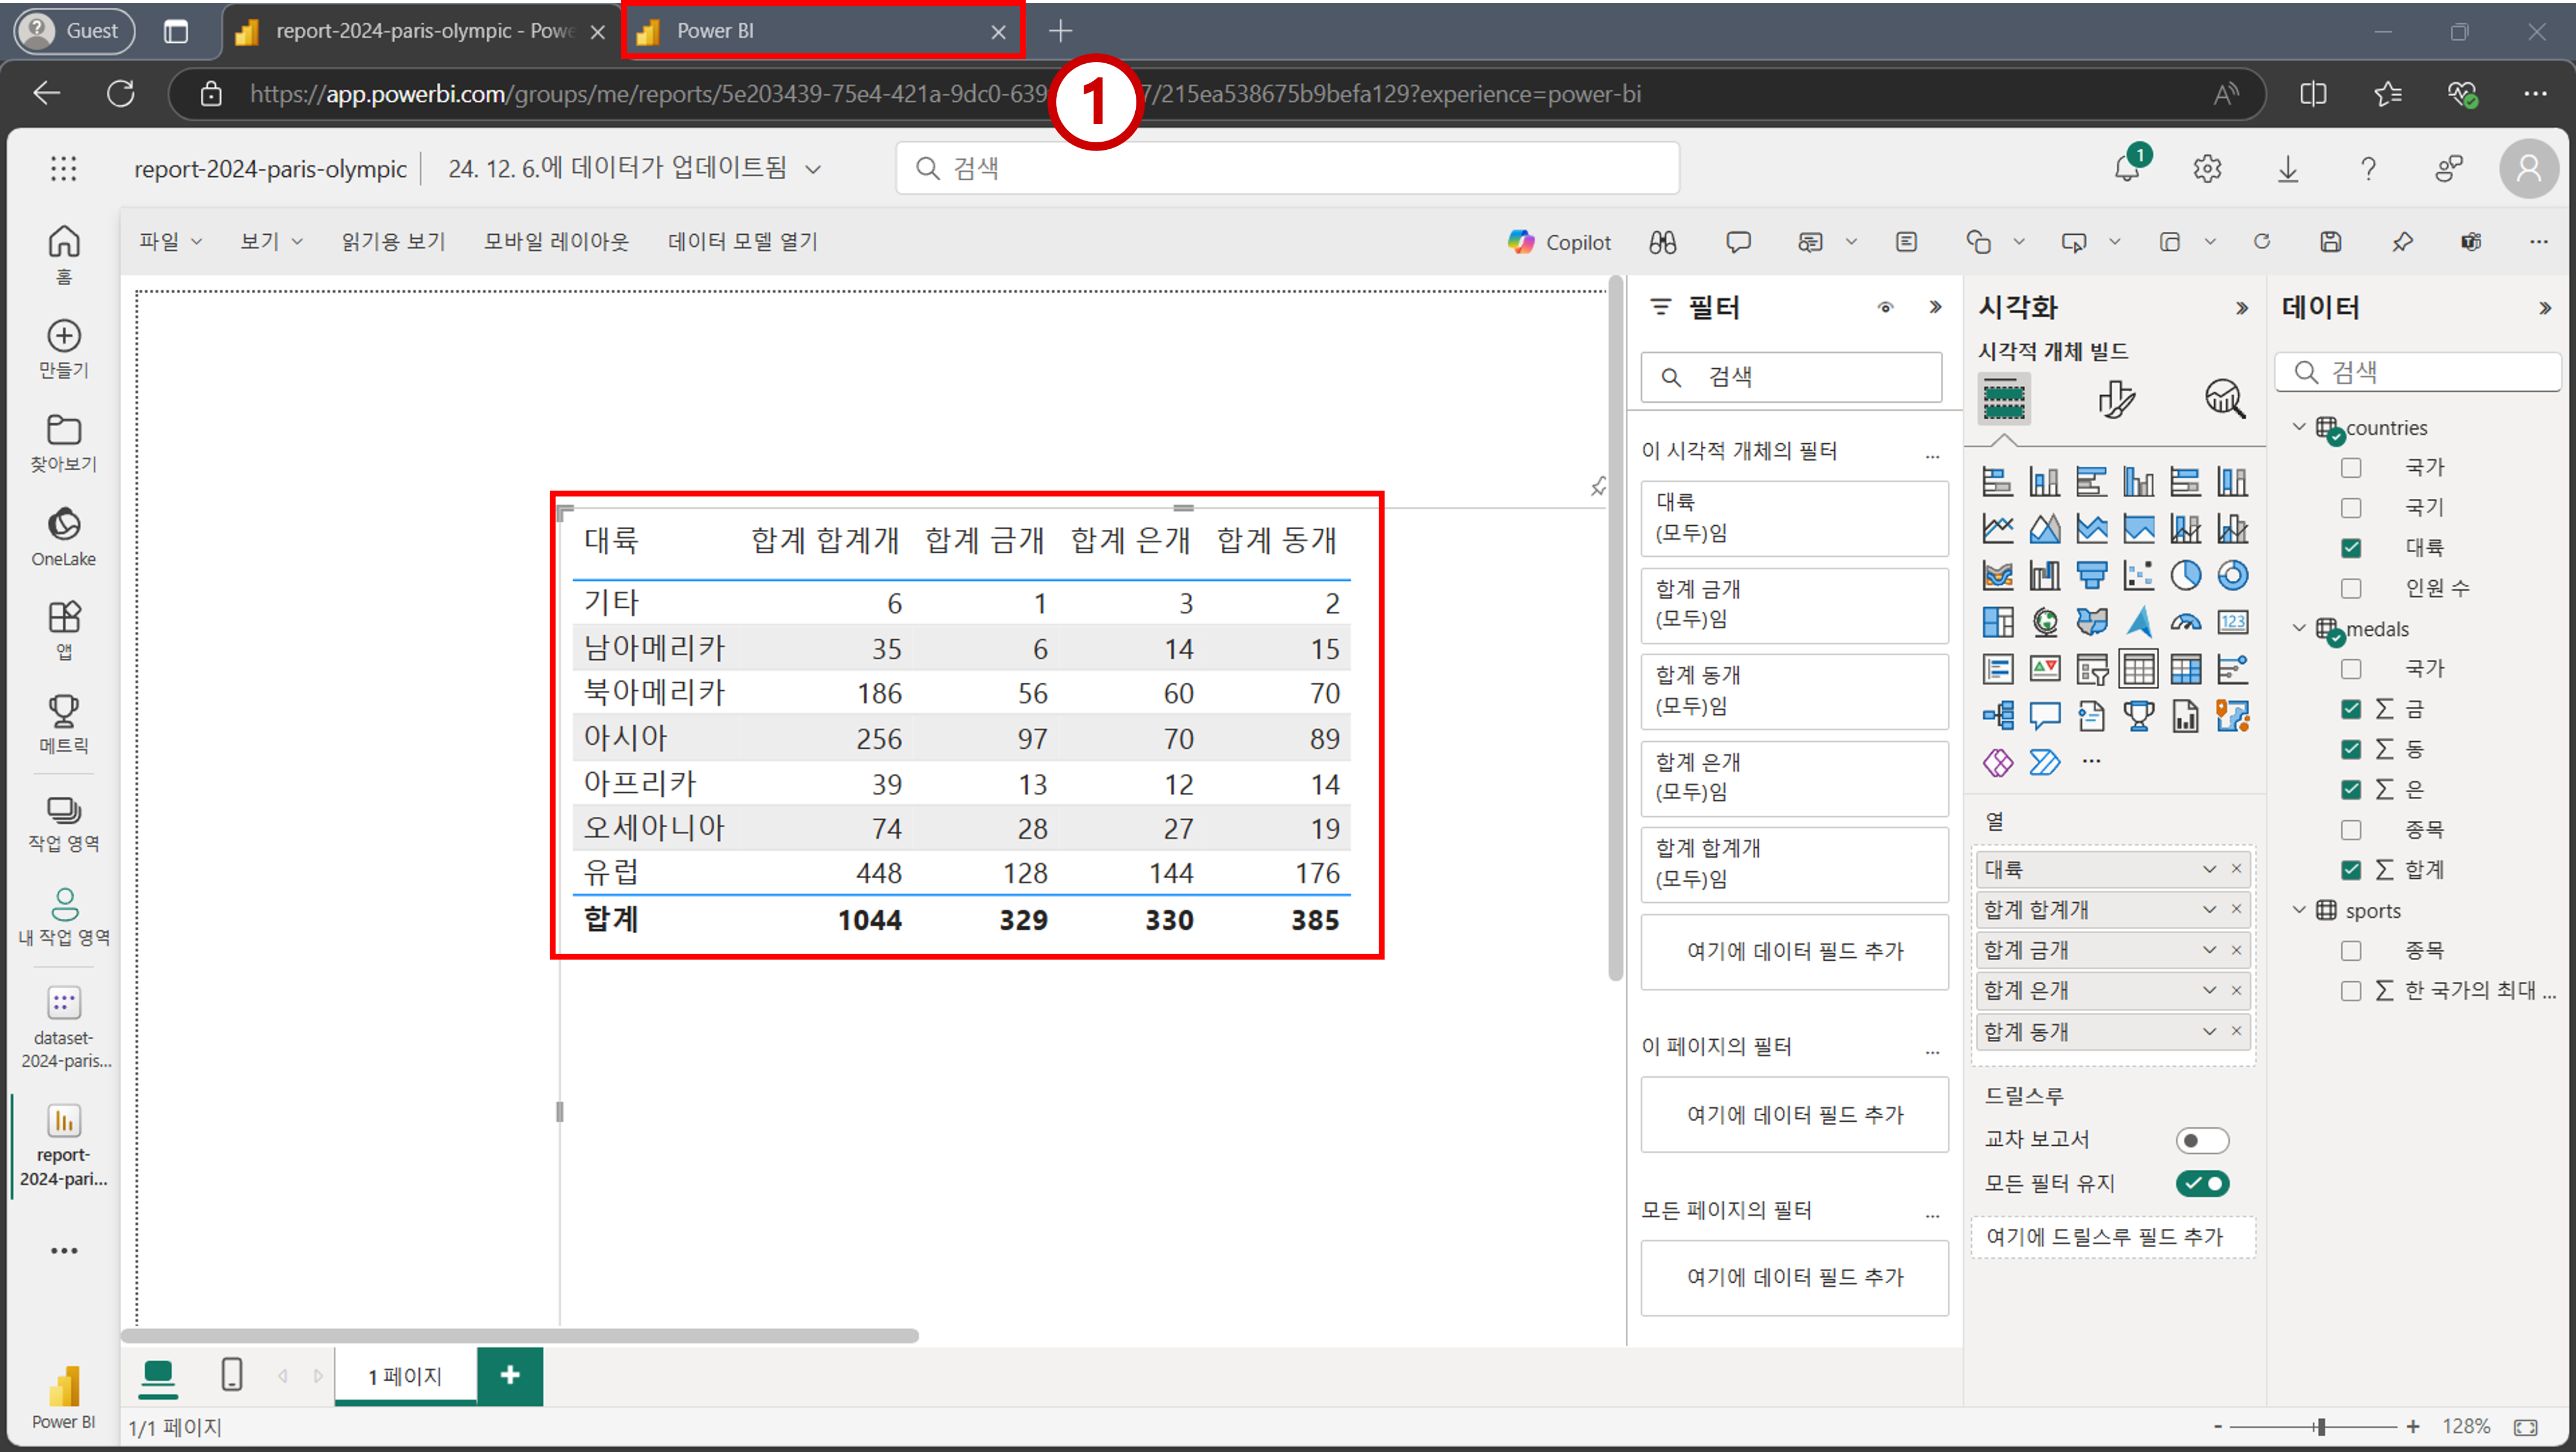The width and height of the screenshot is (2576, 1452).
Task: Collapse the 데이터 pane with chevrons
Action: click(x=2544, y=308)
